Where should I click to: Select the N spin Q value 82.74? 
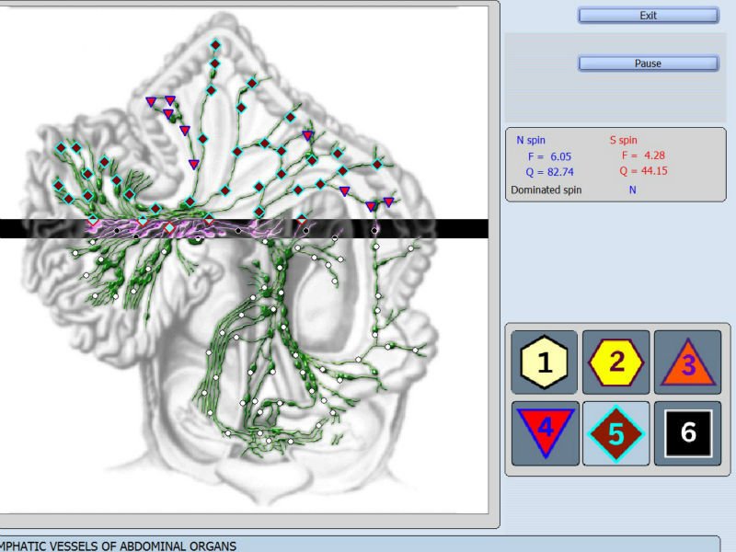coord(552,171)
